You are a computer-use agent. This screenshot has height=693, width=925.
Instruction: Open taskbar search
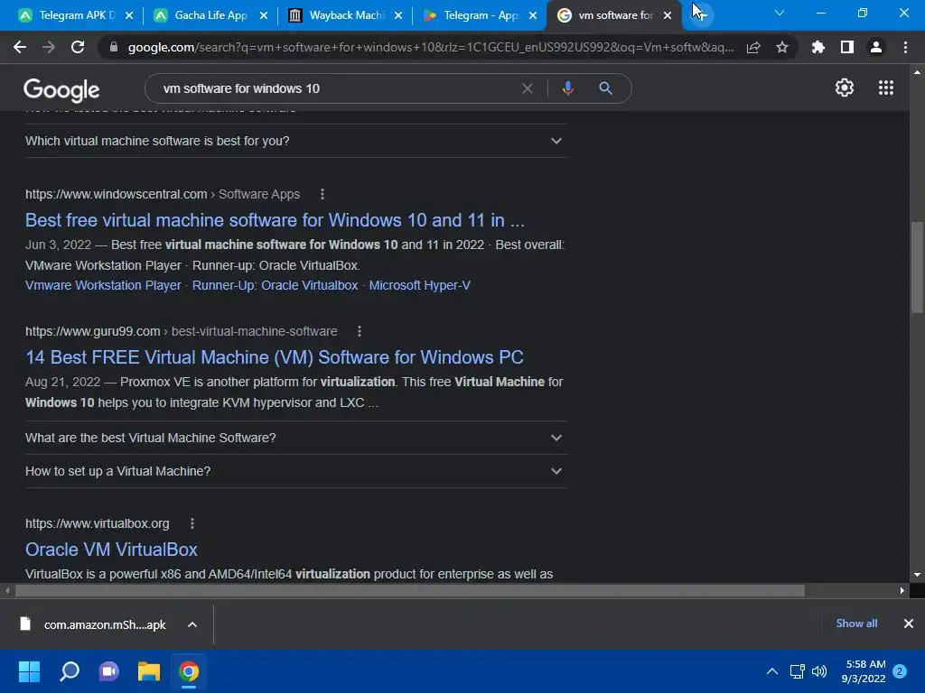pyautogui.click(x=69, y=671)
